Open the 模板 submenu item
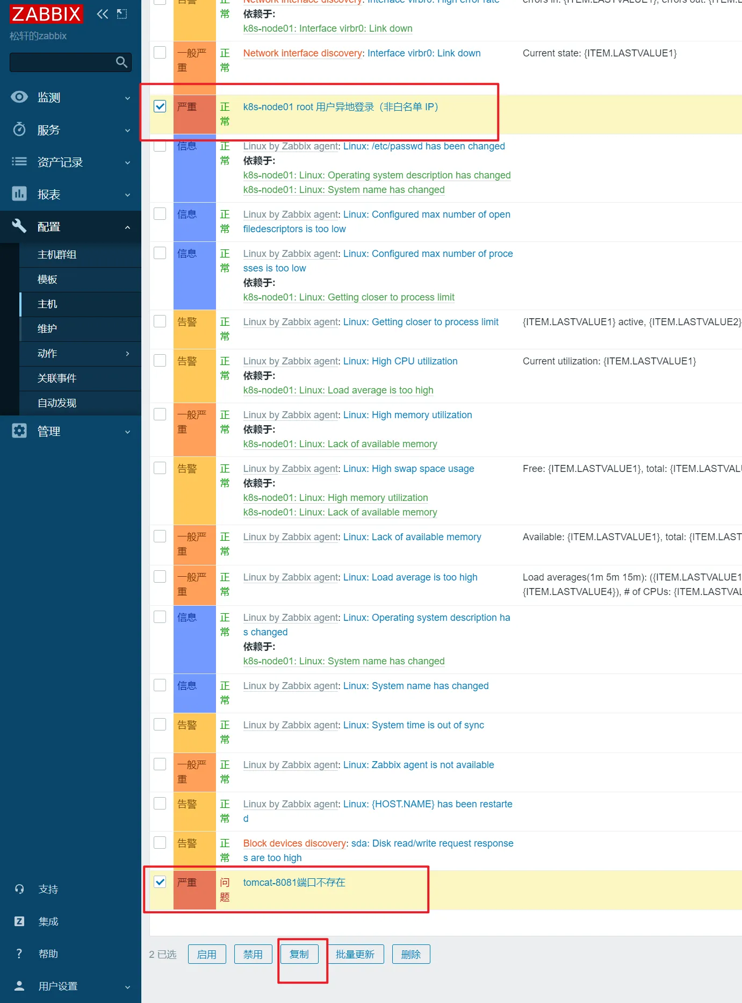Screen dimensions: 742x1003 click(x=47, y=280)
